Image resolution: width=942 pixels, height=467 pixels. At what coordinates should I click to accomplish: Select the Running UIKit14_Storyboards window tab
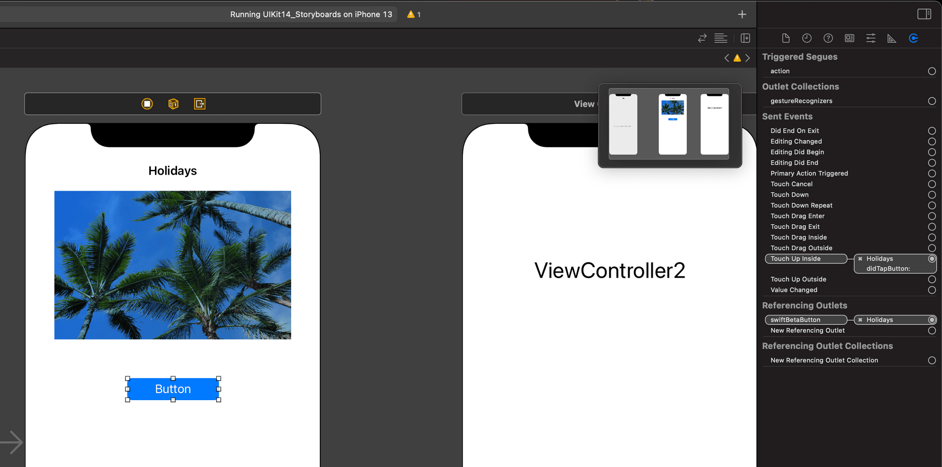pos(311,14)
